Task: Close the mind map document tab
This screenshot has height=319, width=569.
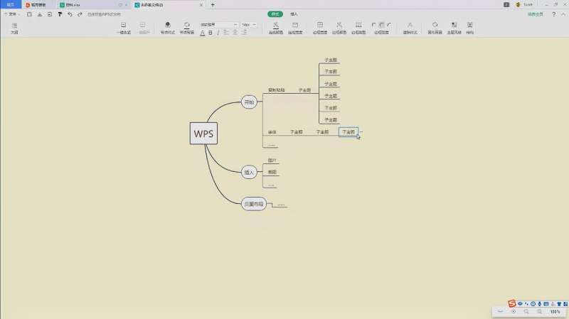Action: coord(201,5)
